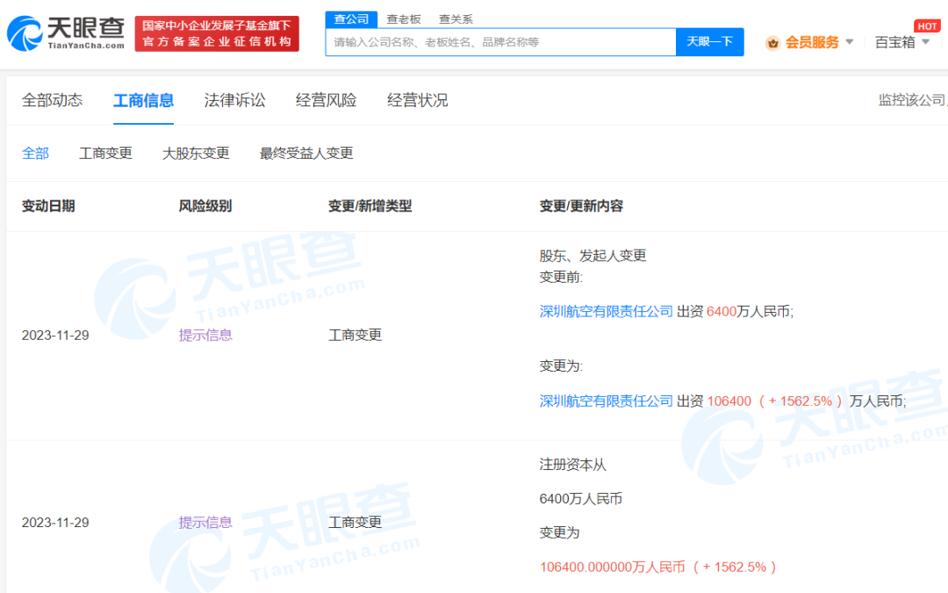Open 深圳航空有限责任公司 link under 变更为

point(606,401)
